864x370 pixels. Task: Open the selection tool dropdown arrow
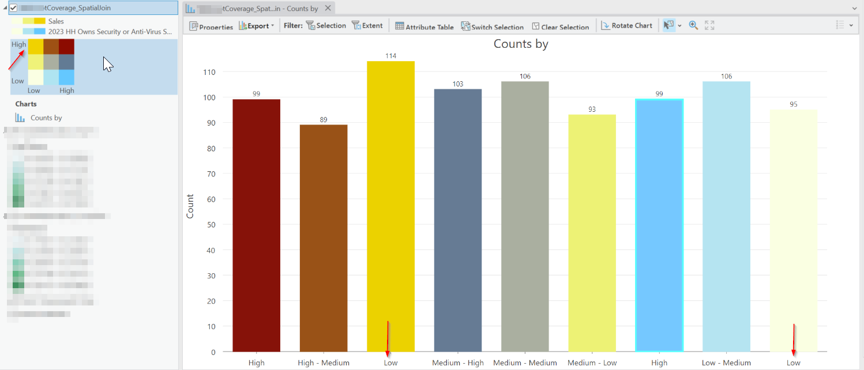click(679, 25)
